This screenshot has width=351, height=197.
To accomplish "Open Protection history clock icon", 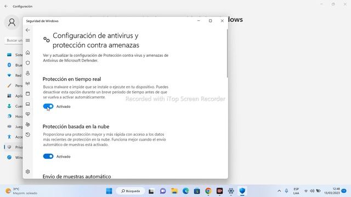I will click(28, 135).
